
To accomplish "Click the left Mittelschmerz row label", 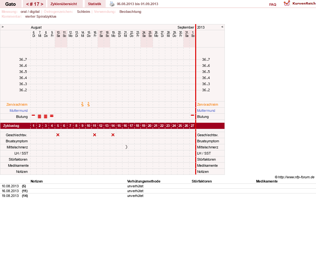I will tap(17, 147).
